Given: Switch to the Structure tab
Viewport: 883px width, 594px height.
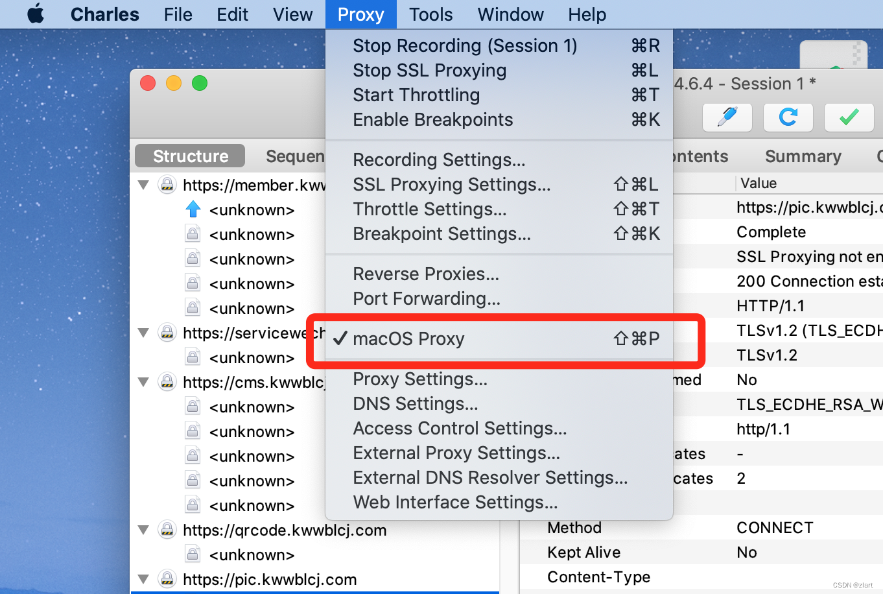Looking at the screenshot, I should pyautogui.click(x=190, y=156).
